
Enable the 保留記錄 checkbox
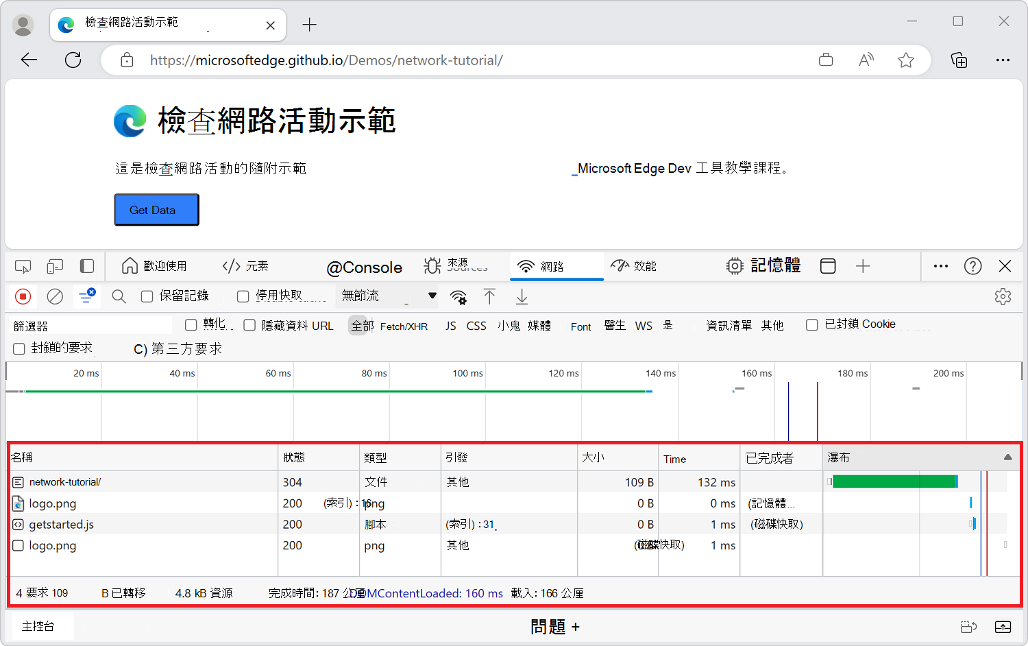147,295
